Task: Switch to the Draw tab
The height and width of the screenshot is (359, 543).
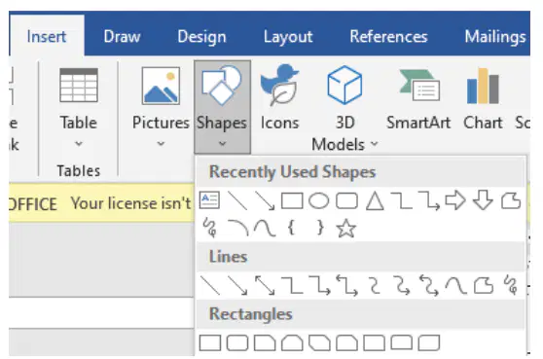Action: [122, 36]
